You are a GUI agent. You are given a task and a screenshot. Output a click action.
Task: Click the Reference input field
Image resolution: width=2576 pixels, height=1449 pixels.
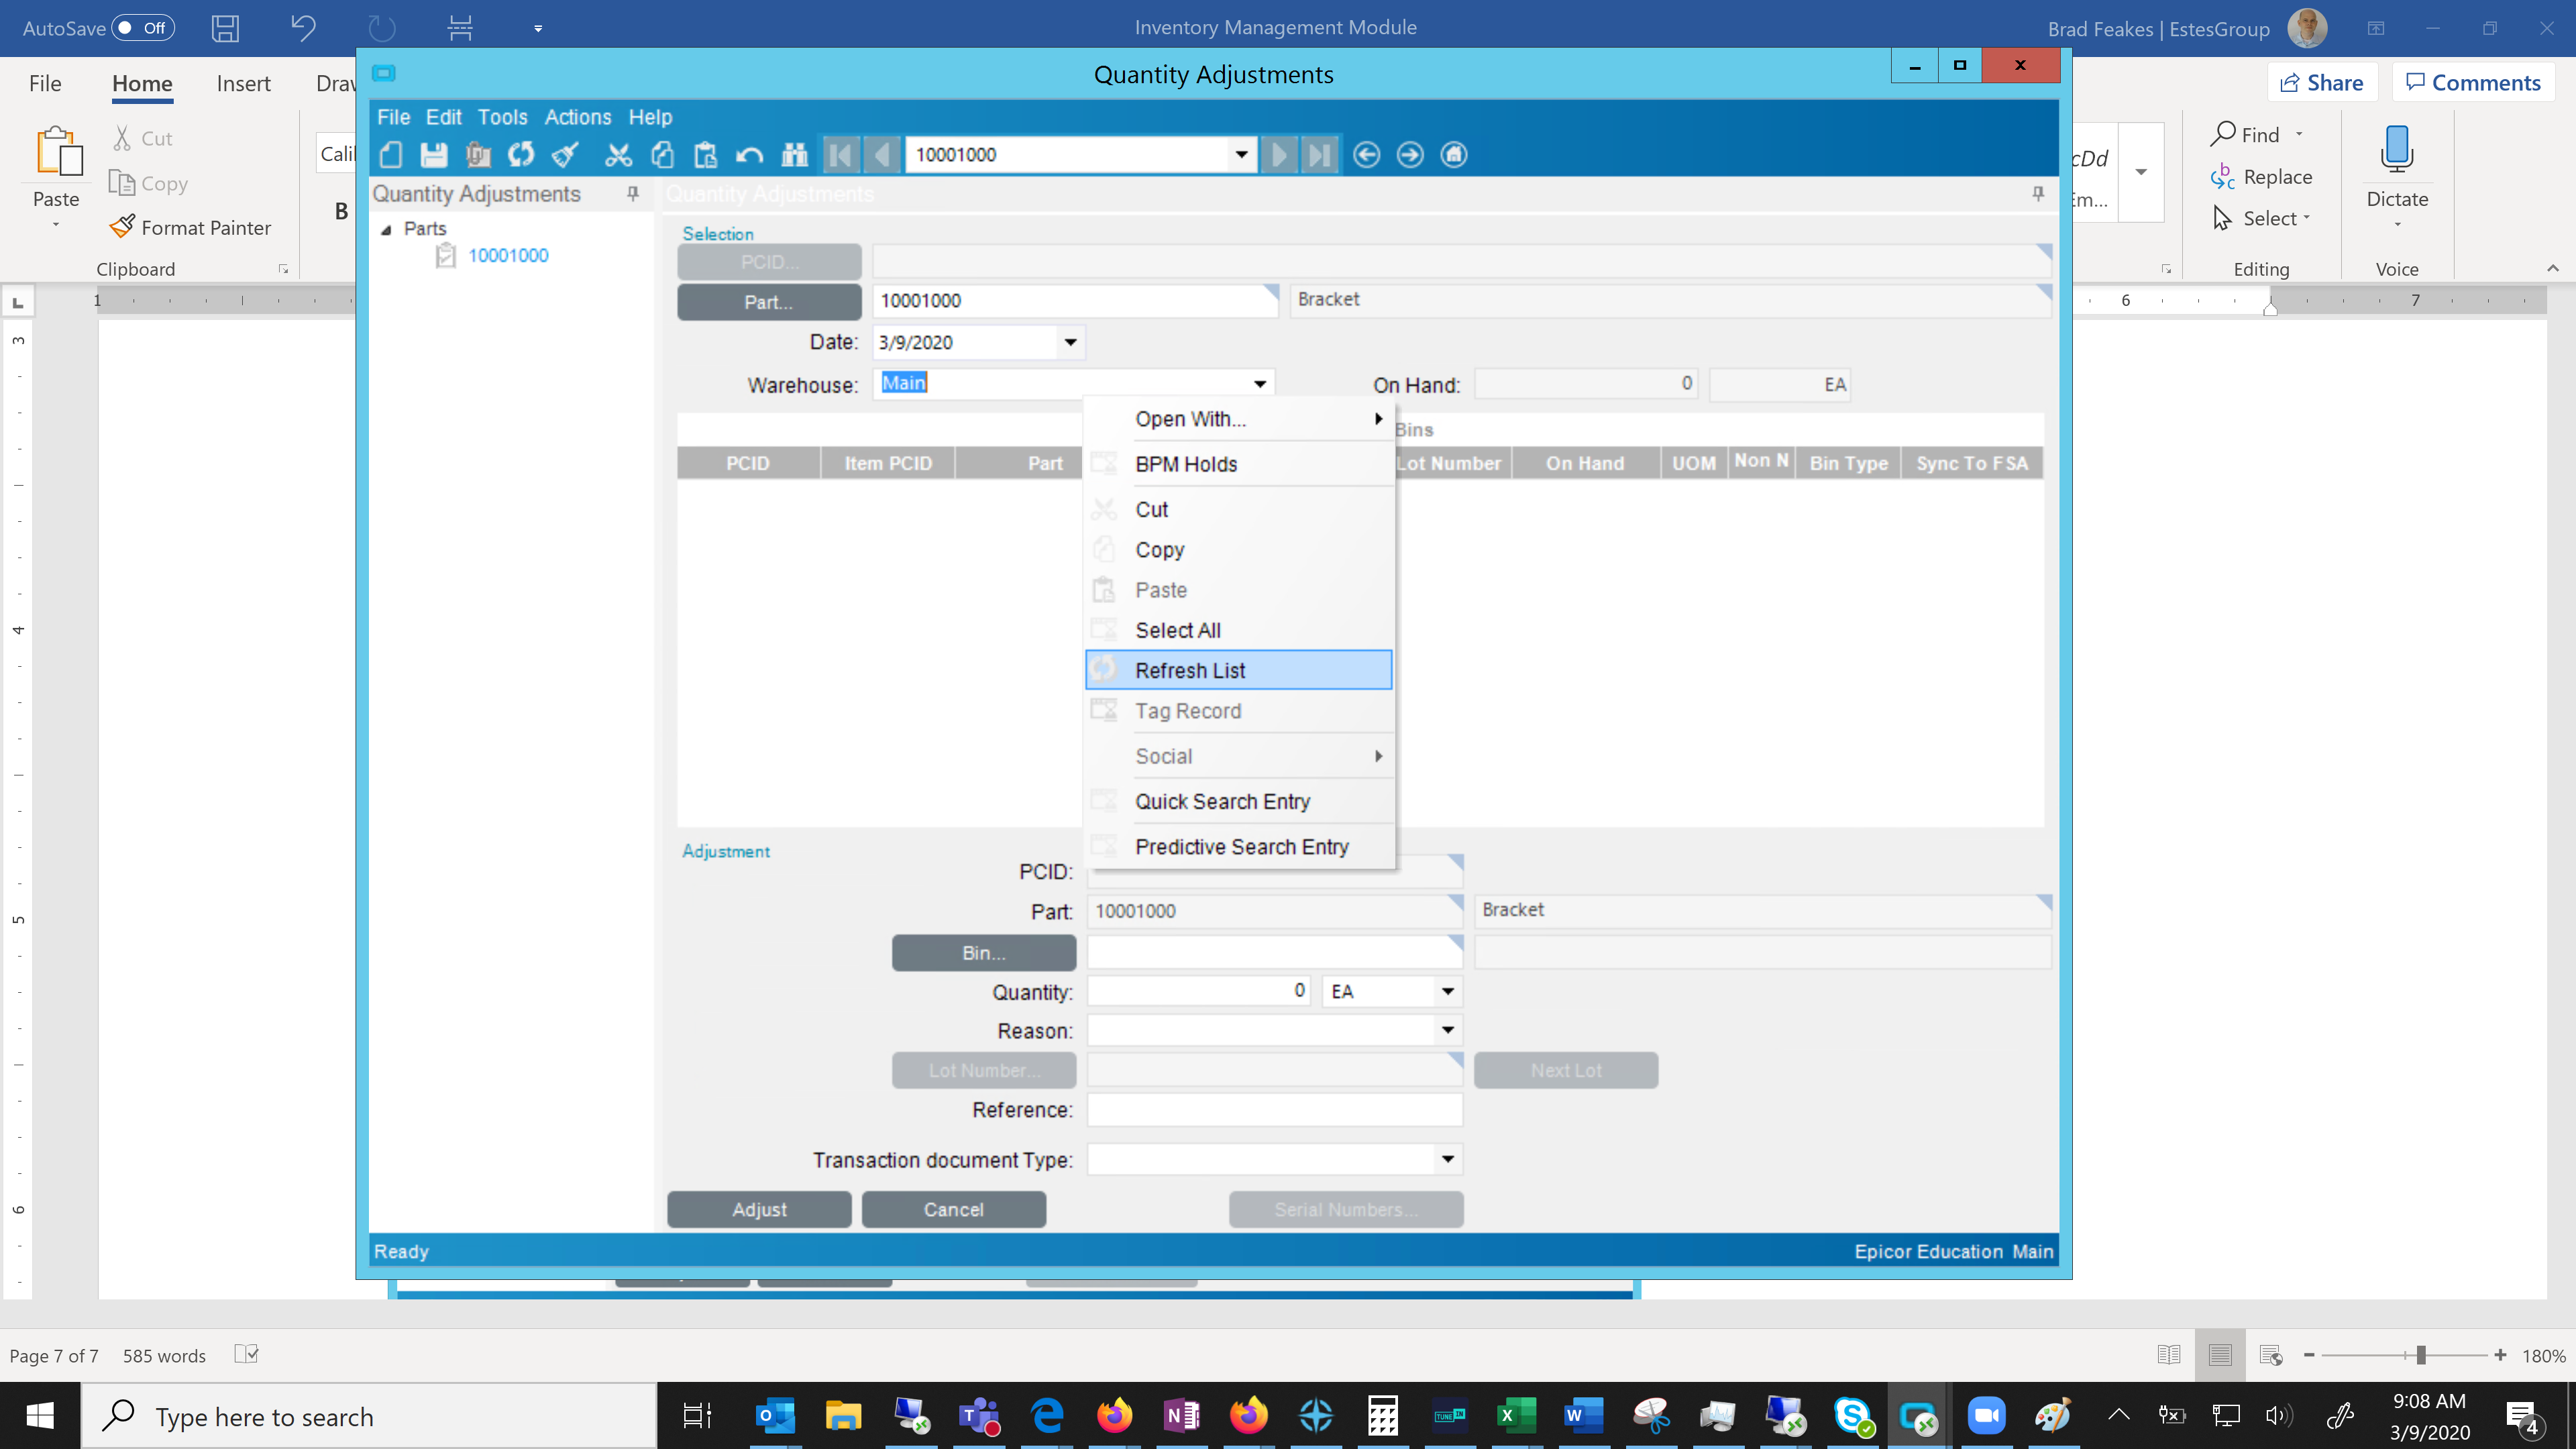pos(1274,1110)
